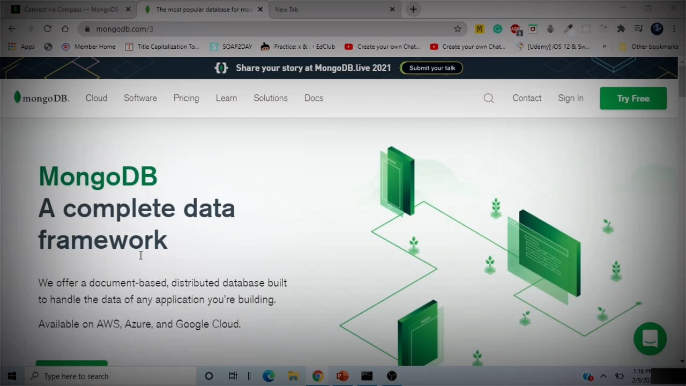Screen dimensions: 686x386
Task: Open the Learn navigation menu
Action: coord(226,98)
